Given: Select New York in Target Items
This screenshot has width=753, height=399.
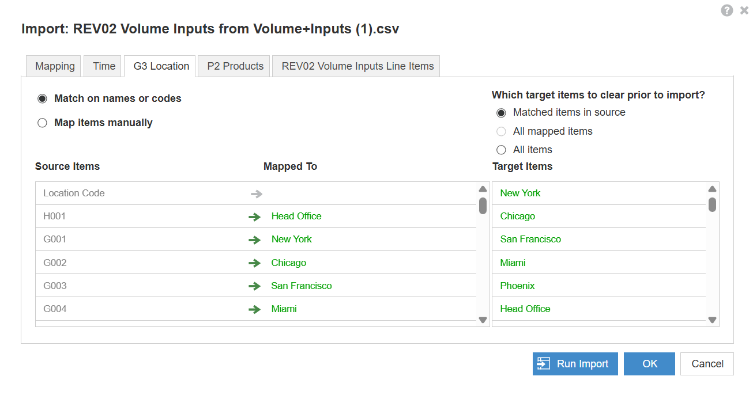Looking at the screenshot, I should [x=599, y=193].
